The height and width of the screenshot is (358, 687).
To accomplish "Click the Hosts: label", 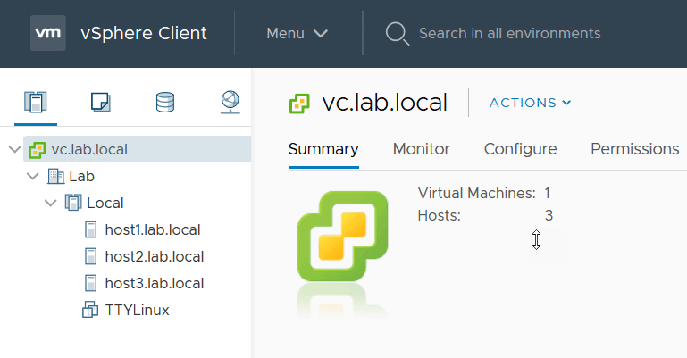I will click(x=439, y=215).
